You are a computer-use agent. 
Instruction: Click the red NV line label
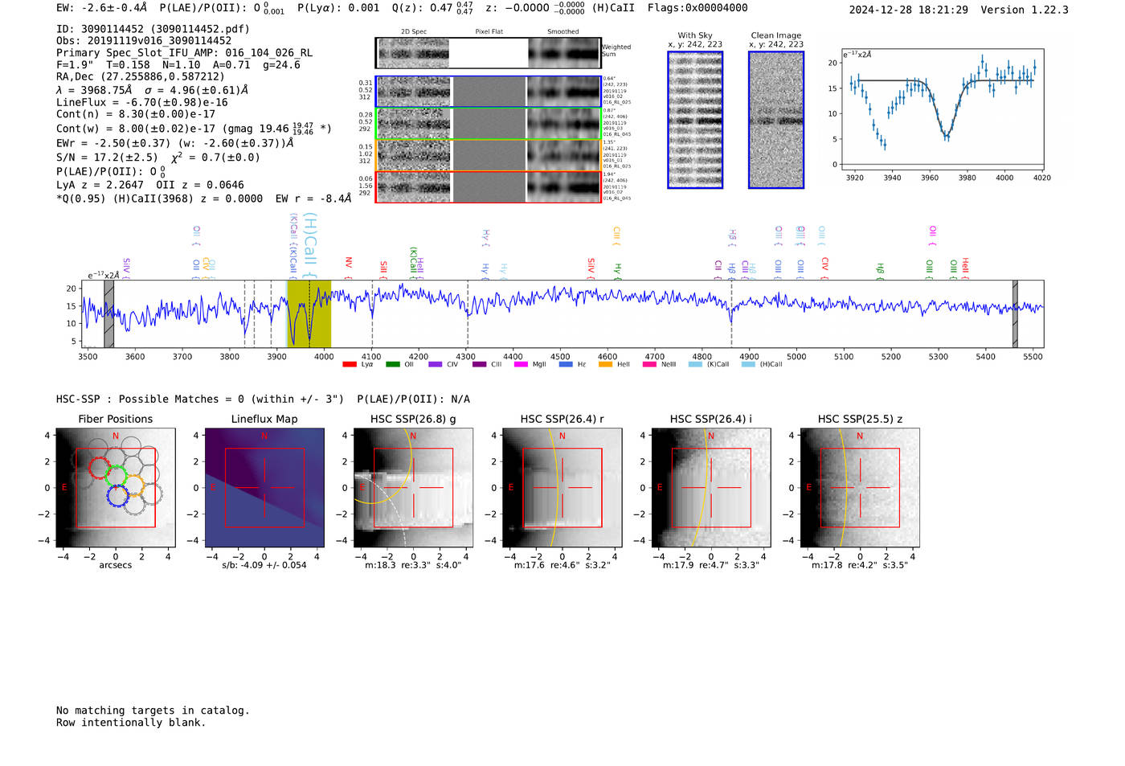(349, 266)
